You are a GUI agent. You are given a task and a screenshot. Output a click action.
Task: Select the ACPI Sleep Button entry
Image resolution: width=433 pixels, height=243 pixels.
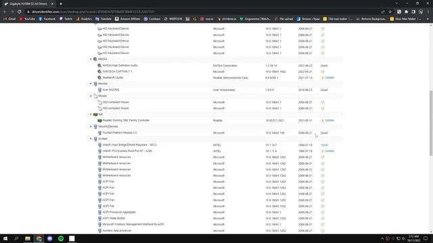coord(114,219)
